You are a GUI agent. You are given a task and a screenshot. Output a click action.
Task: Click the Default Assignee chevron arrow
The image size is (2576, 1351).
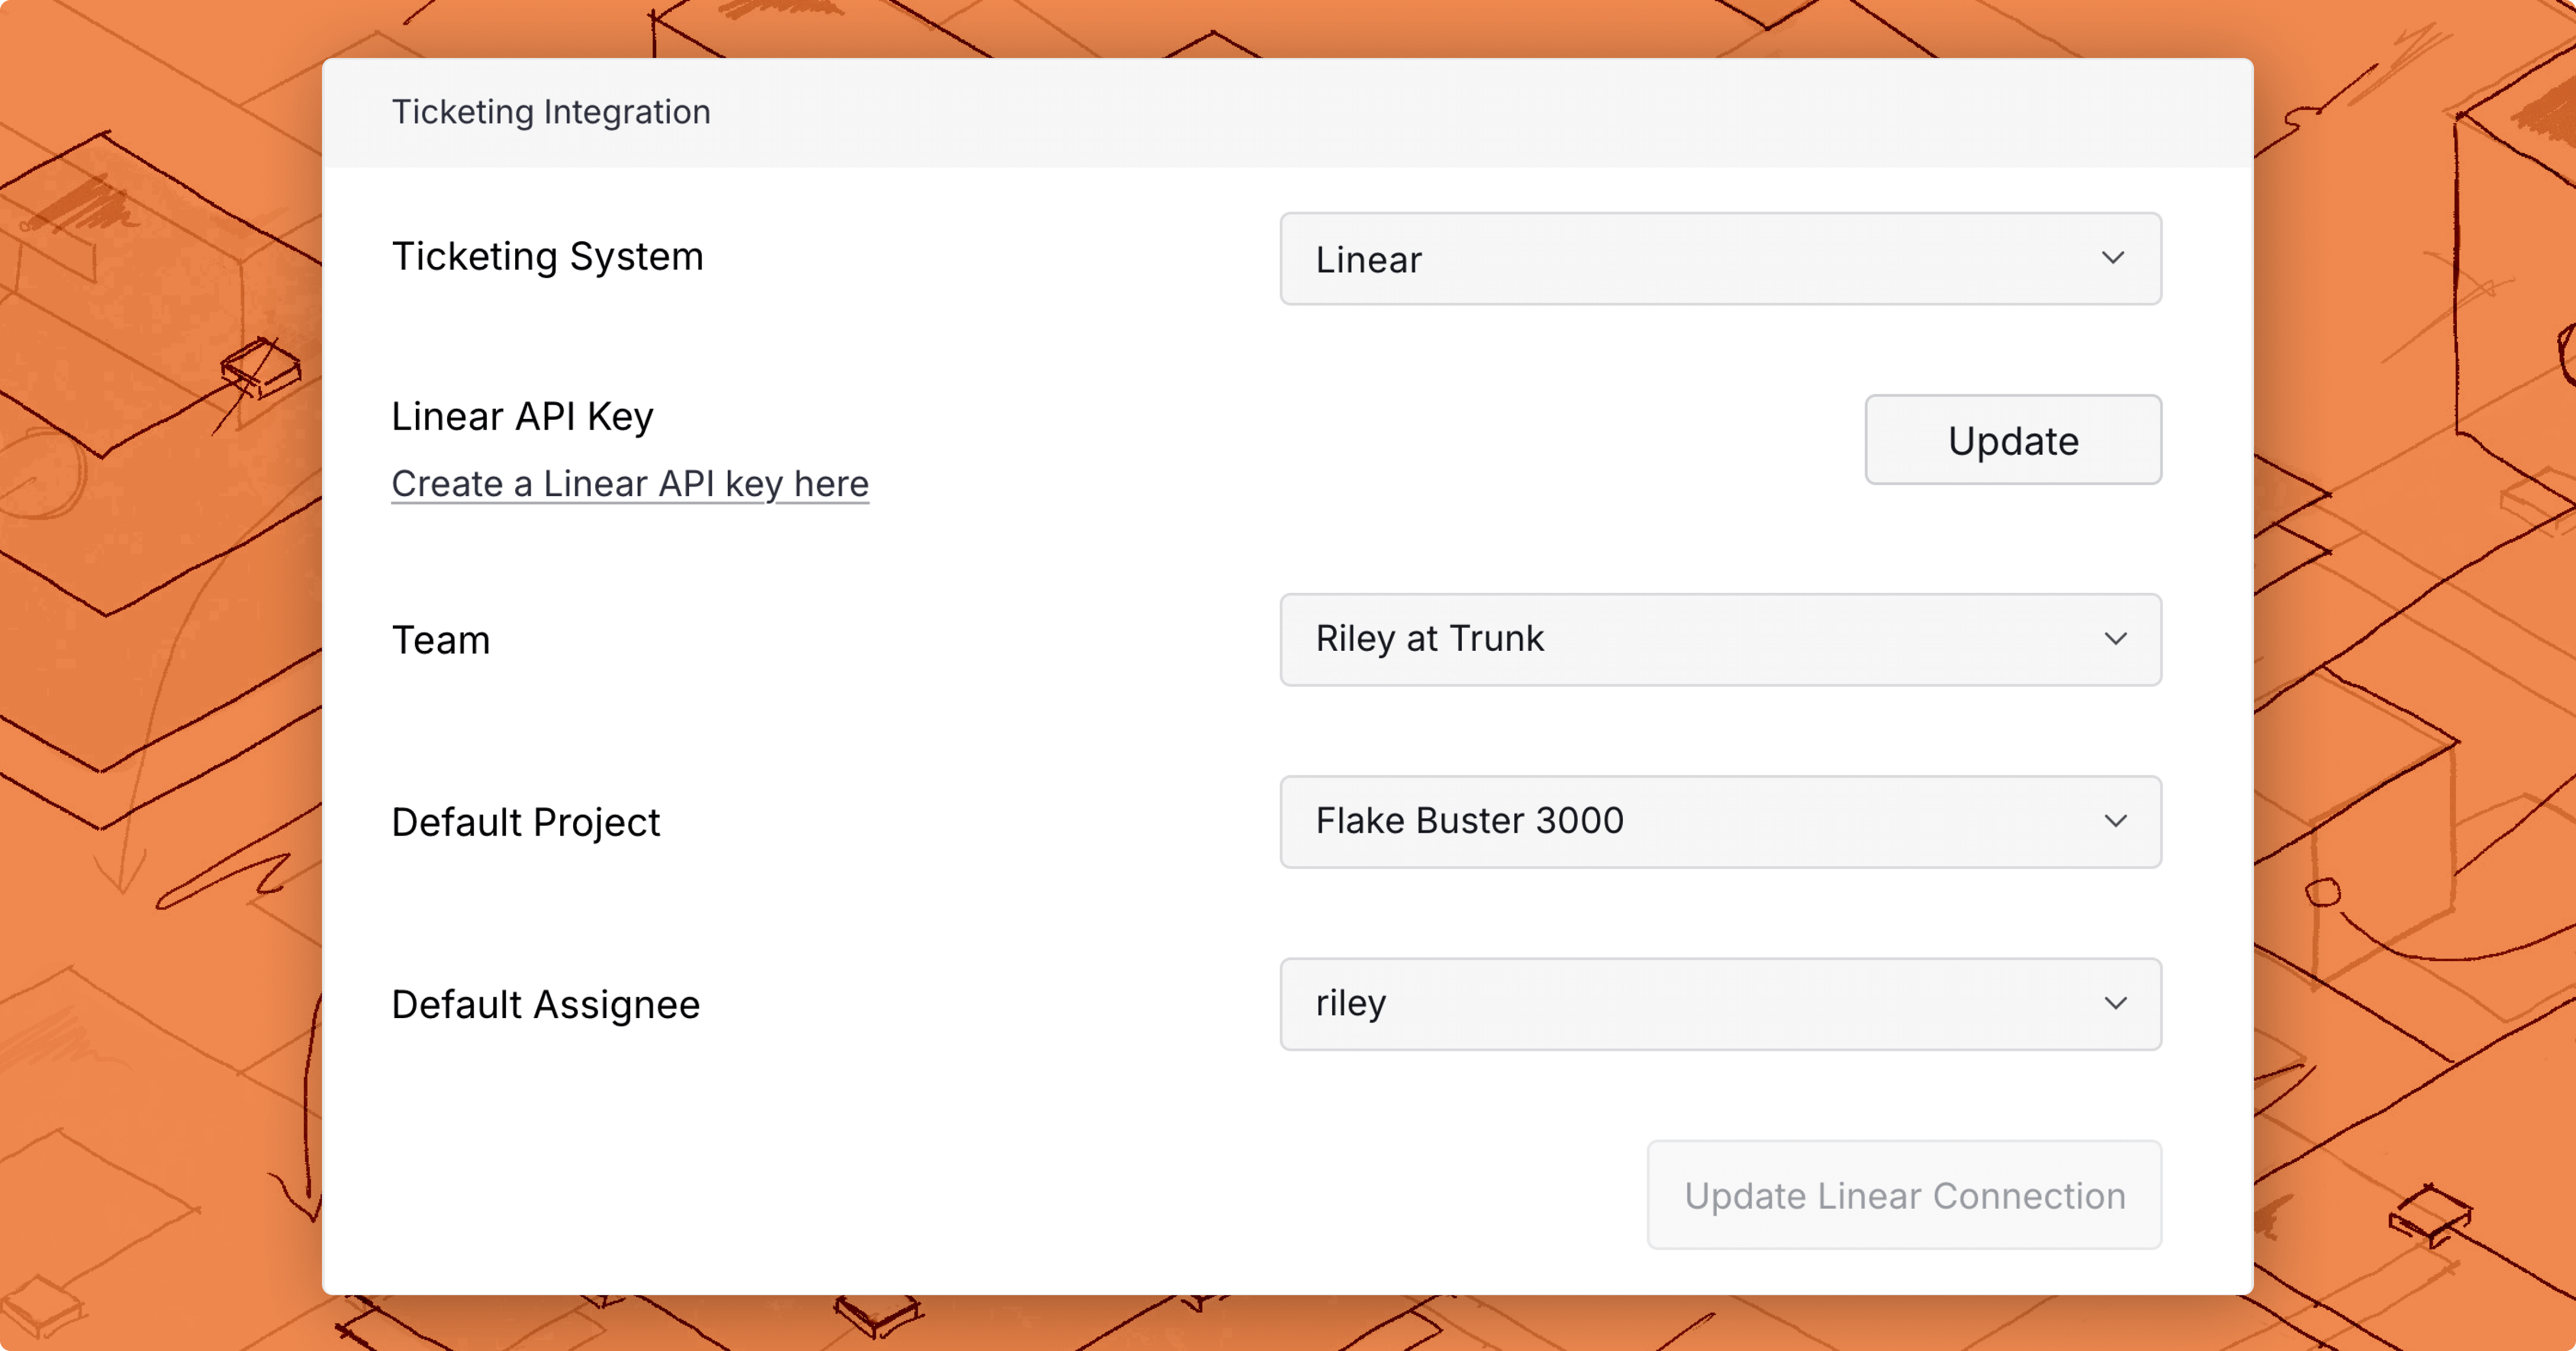click(2115, 1004)
